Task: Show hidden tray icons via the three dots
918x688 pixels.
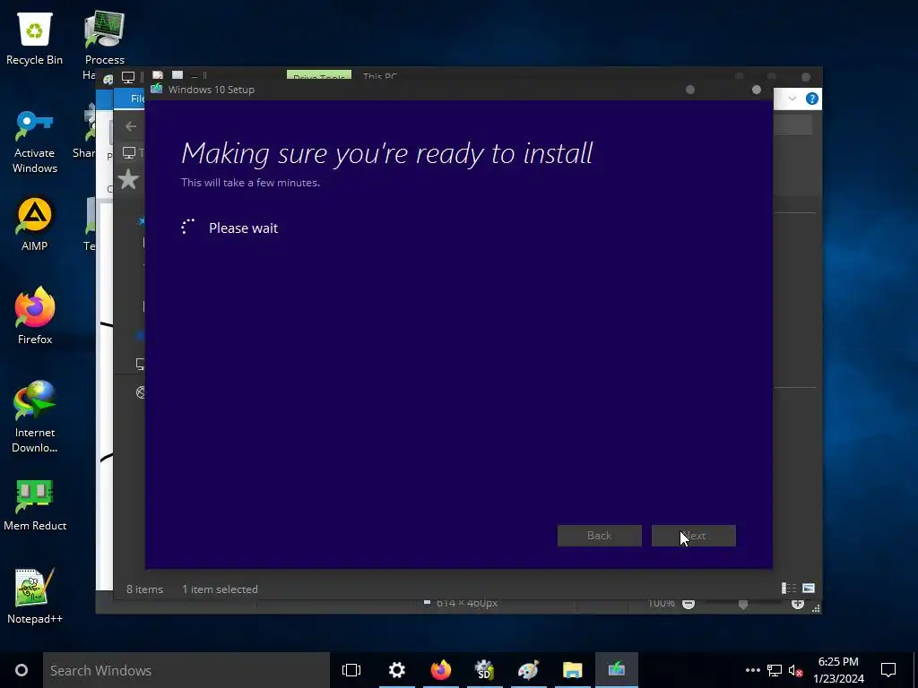Action: [x=753, y=670]
